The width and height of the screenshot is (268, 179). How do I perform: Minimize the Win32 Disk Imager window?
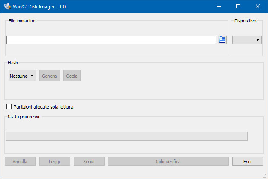(x=219, y=6)
